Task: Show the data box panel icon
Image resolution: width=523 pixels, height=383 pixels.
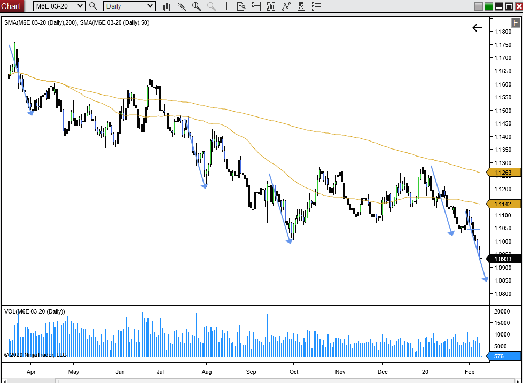Action: [x=241, y=6]
